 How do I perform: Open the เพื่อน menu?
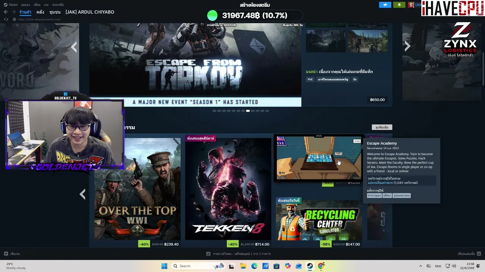37,5
